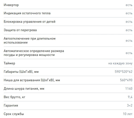The height and width of the screenshot is (118, 134).
Task: Select the Таймер row label
Action: pos(9,63)
